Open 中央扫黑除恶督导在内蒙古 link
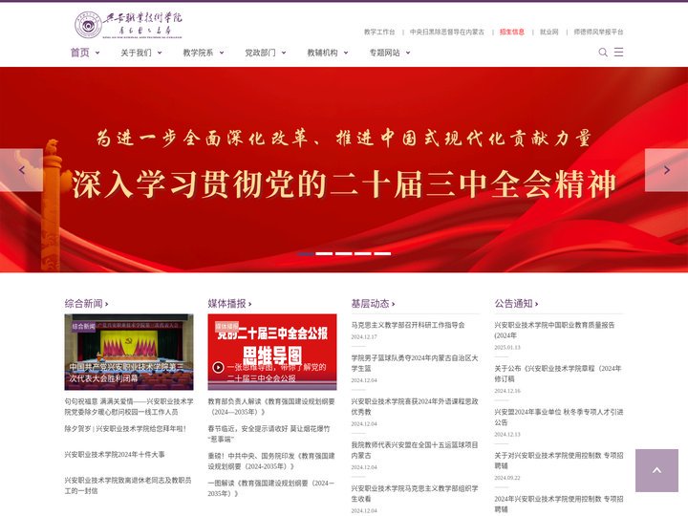Screen dimensions: 688x516 click(447, 32)
